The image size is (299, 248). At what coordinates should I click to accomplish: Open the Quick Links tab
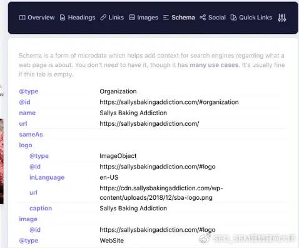[251, 18]
